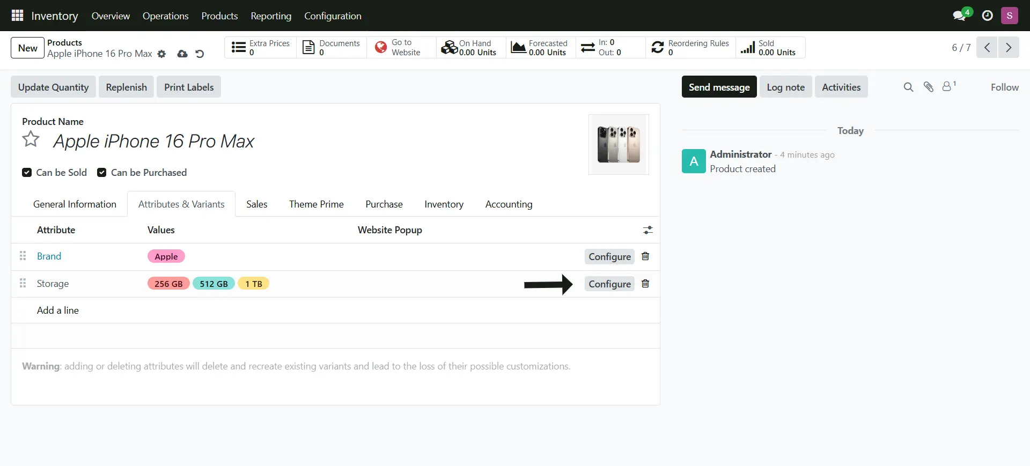Uncheck the Can be Sold checkbox

click(x=27, y=173)
